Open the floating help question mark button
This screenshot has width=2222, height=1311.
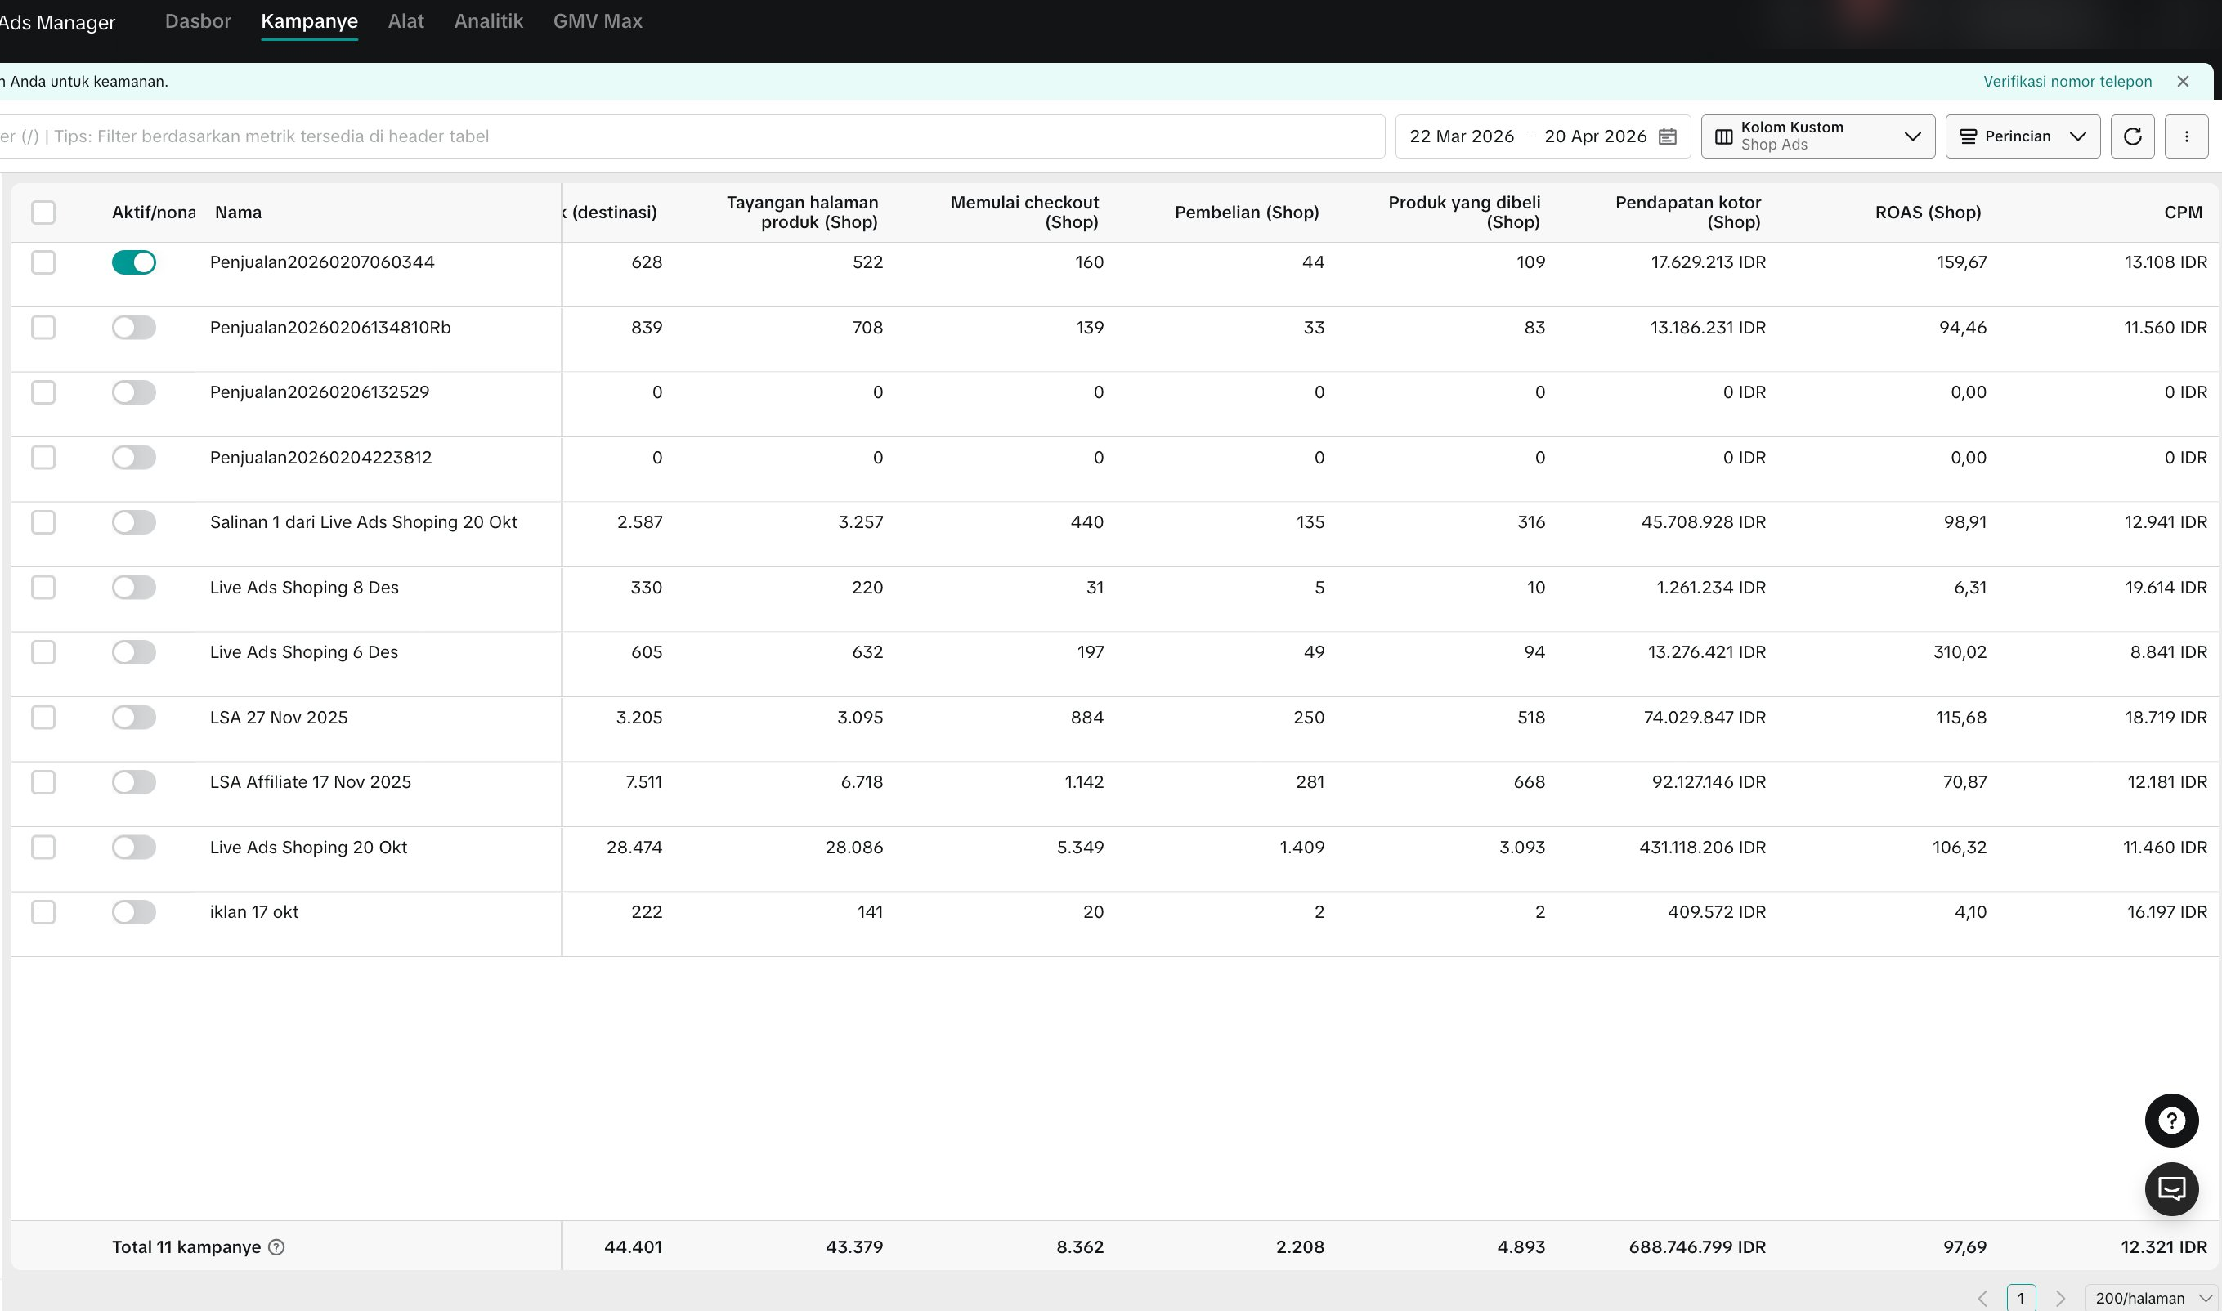tap(2170, 1121)
